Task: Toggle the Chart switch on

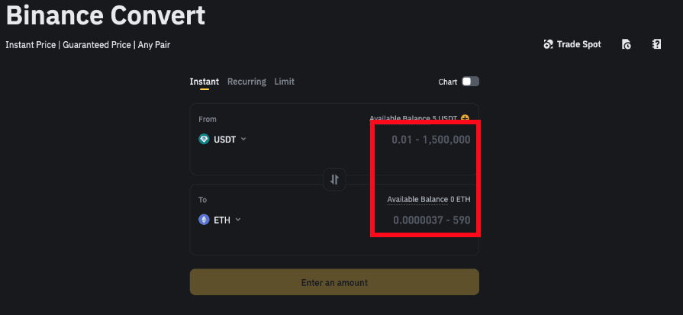Action: coord(470,82)
